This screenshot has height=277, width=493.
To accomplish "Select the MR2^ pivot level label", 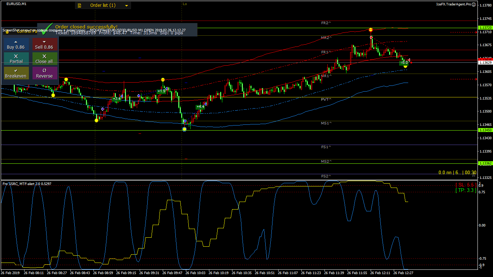I will [x=326, y=38].
